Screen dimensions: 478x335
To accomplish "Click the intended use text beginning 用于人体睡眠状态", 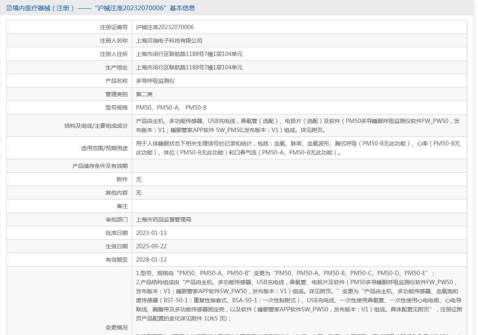I will pyautogui.click(x=298, y=148).
